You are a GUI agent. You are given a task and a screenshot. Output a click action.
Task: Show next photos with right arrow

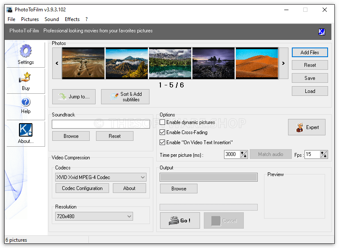click(x=283, y=63)
